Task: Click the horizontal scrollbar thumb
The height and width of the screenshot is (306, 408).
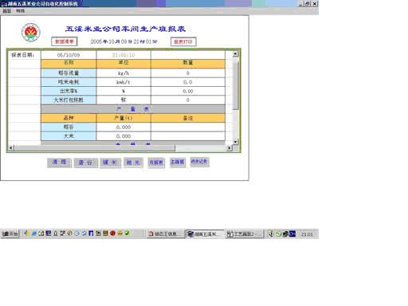Action: tap(95, 148)
